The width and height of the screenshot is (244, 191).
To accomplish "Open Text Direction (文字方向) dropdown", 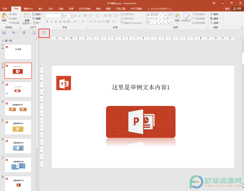I will (x=128, y=14).
